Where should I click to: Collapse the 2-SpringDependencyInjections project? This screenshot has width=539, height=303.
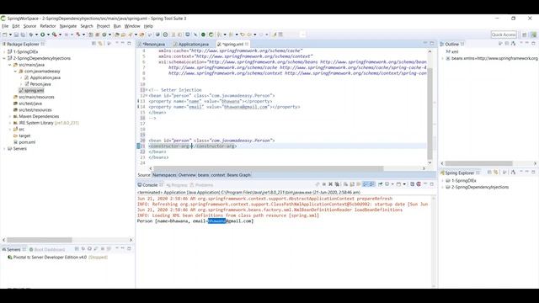coord(4,58)
